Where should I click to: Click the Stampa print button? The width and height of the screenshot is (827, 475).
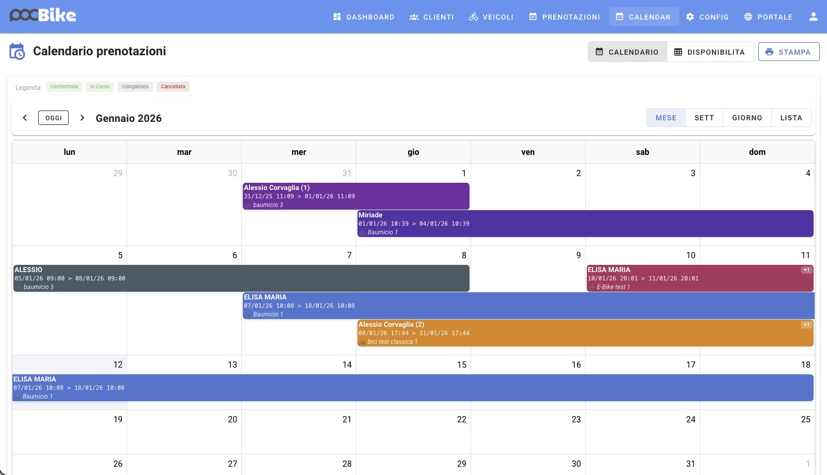point(789,52)
